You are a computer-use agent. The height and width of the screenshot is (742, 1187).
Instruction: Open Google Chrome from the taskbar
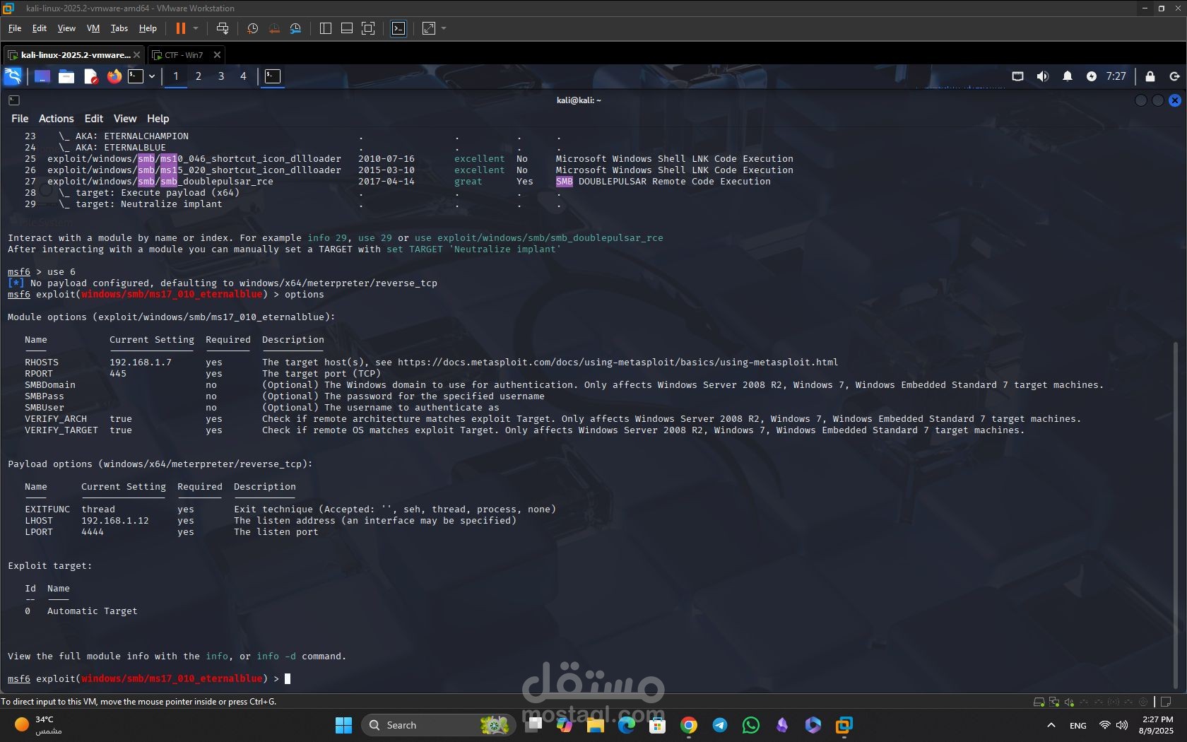(689, 725)
